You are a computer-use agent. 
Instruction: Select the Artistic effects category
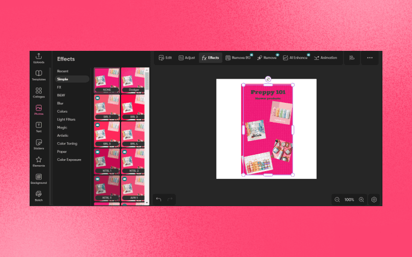(x=62, y=136)
